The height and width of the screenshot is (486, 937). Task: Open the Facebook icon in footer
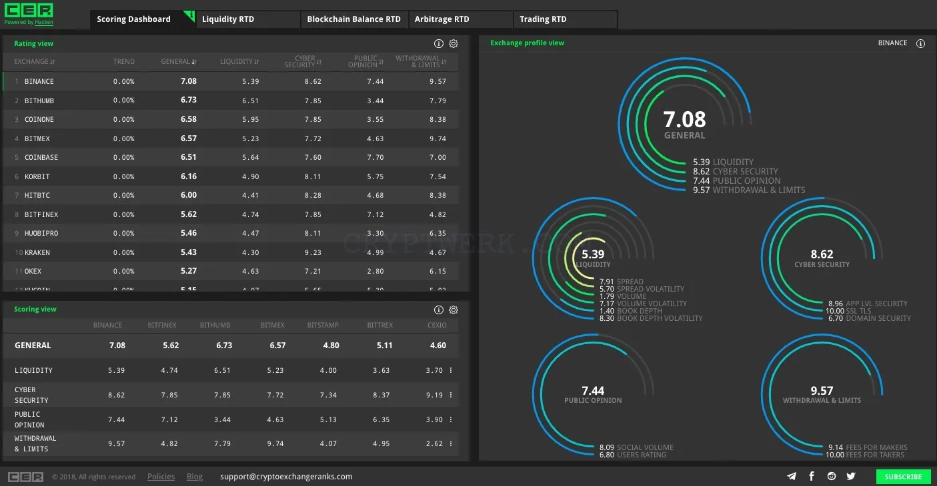812,476
